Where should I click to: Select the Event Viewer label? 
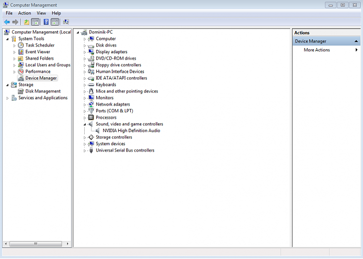(38, 52)
